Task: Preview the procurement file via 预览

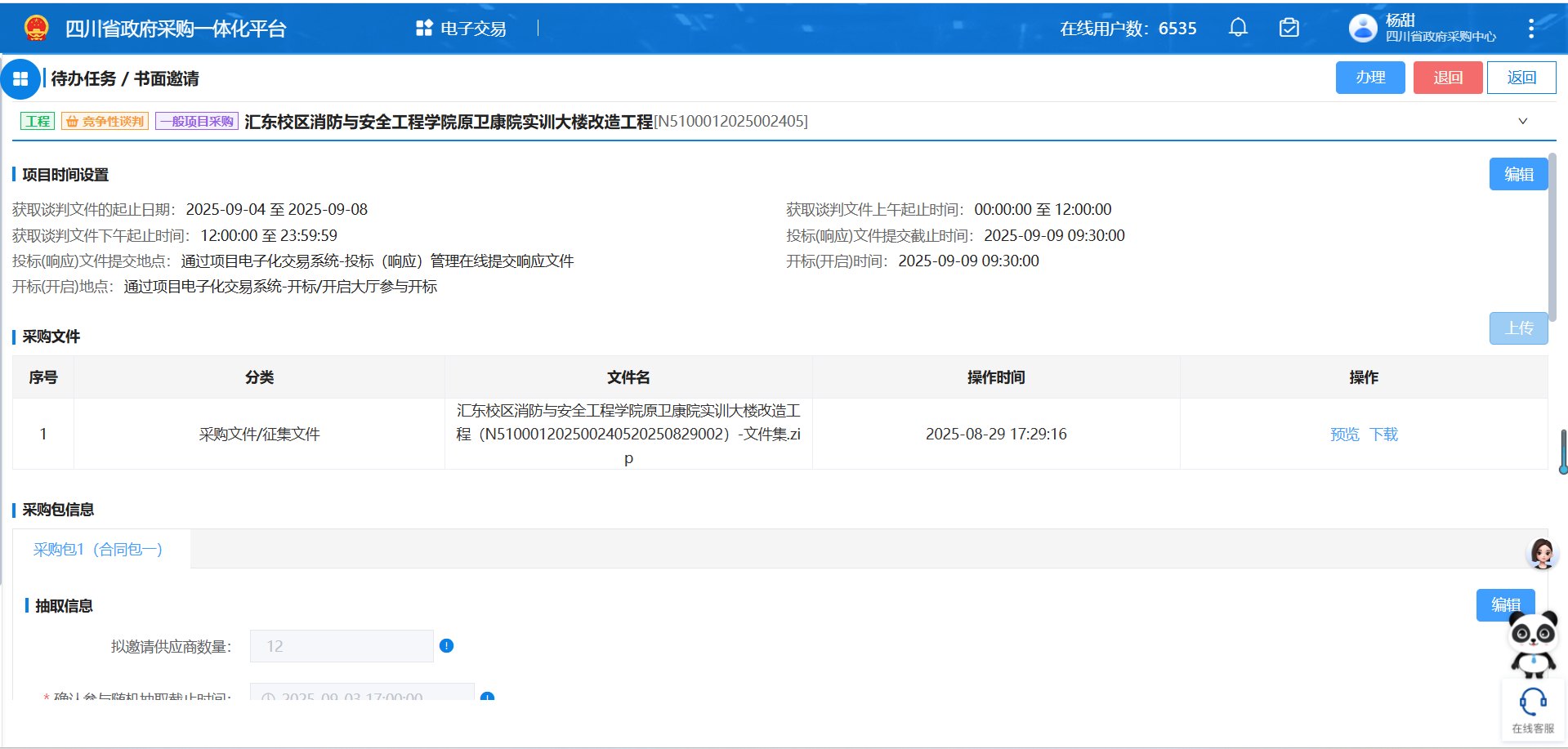Action: (1344, 435)
